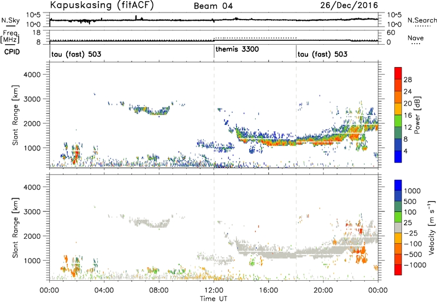This screenshot has height=302, width=437.
Task: Click the 'Time UT' axis title
Action: pyautogui.click(x=214, y=299)
